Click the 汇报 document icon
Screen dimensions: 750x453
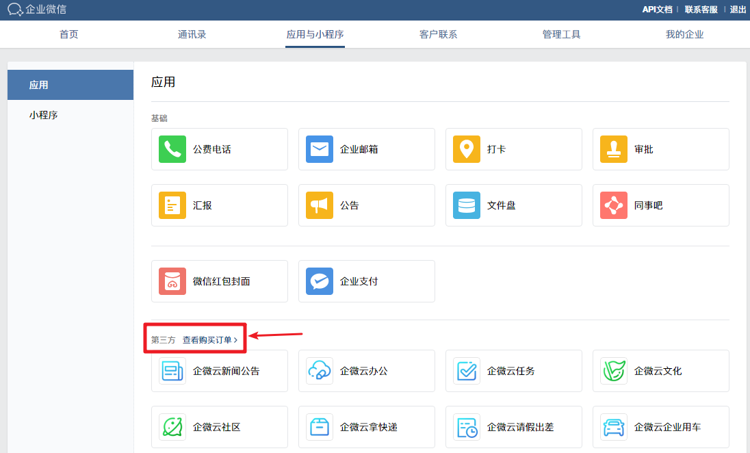pyautogui.click(x=172, y=205)
